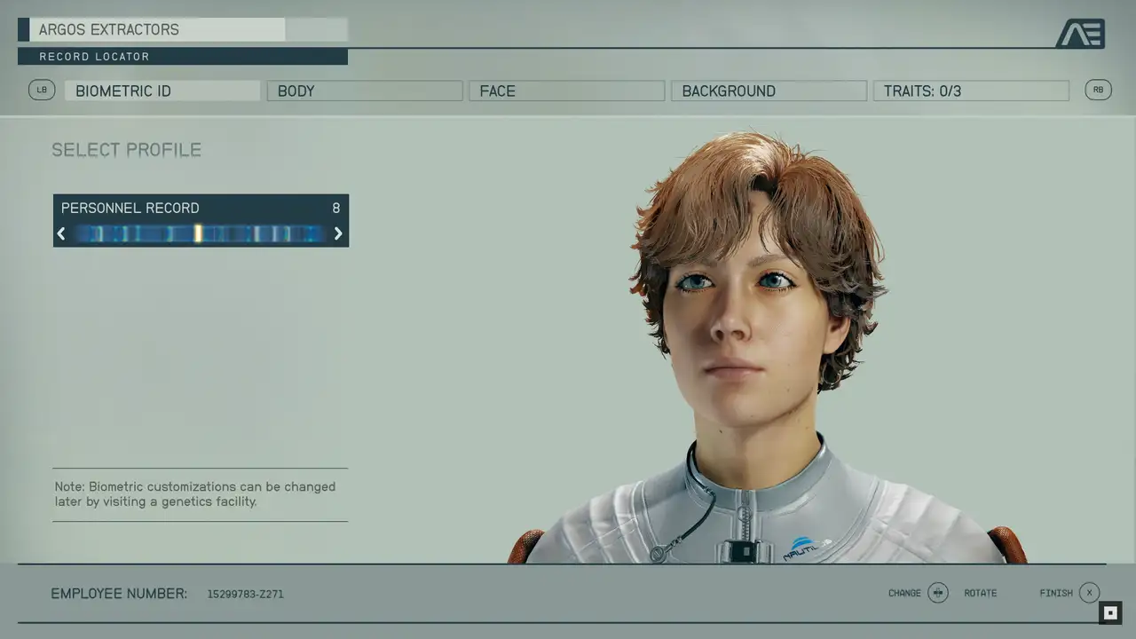The image size is (1136, 639).
Task: Click the D-pad Change icon
Action: pos(938,593)
